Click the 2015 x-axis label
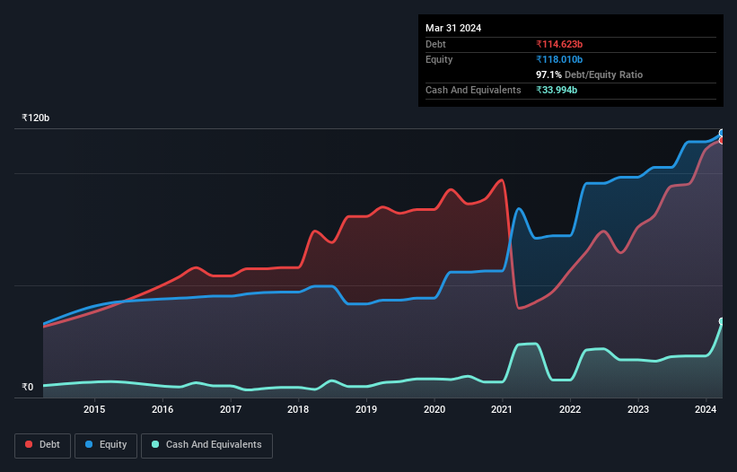Image resolution: width=737 pixels, height=472 pixels. coord(94,409)
